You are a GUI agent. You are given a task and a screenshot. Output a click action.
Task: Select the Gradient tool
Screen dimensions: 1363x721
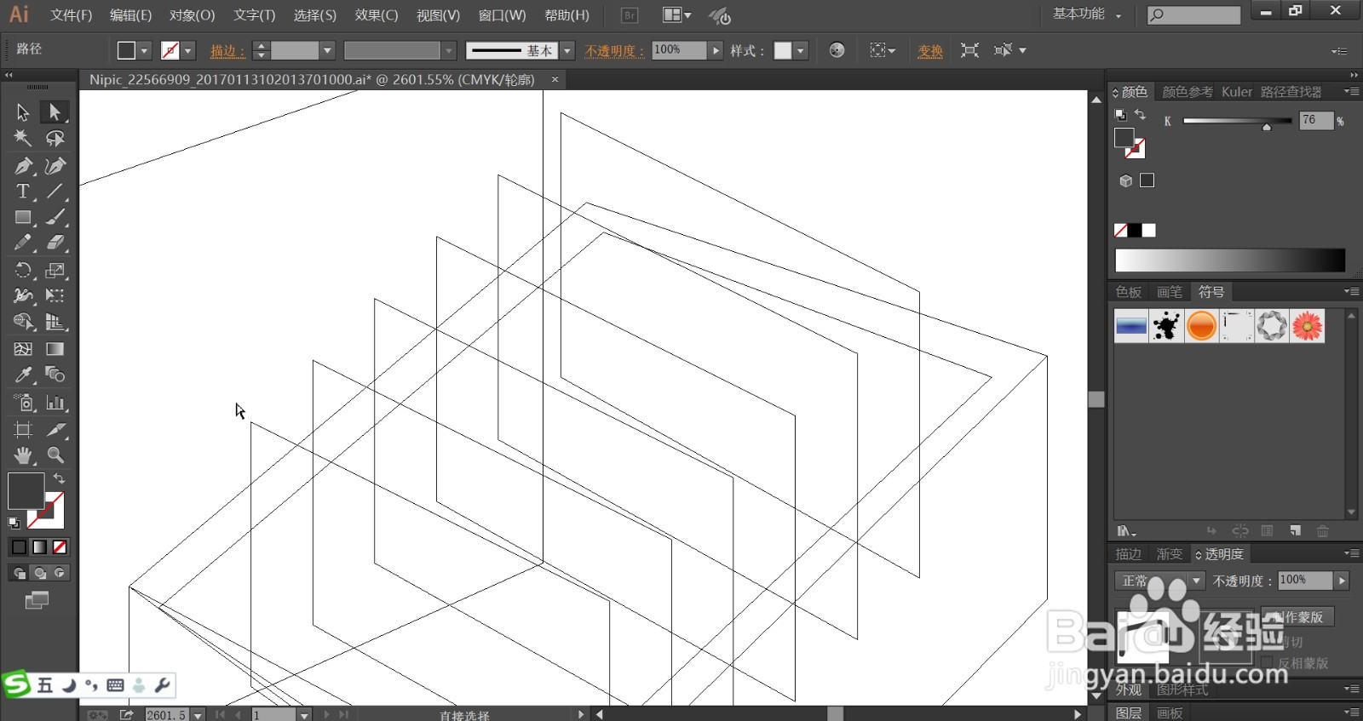pos(55,349)
